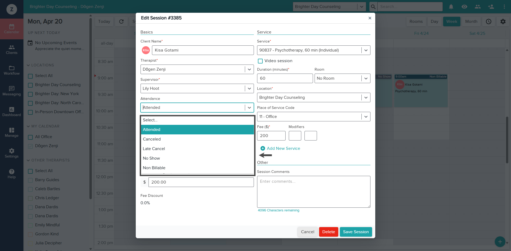Open the Messaging section

point(12,91)
